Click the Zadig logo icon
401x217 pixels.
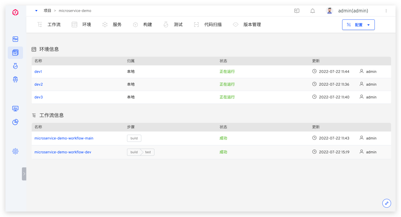click(15, 12)
